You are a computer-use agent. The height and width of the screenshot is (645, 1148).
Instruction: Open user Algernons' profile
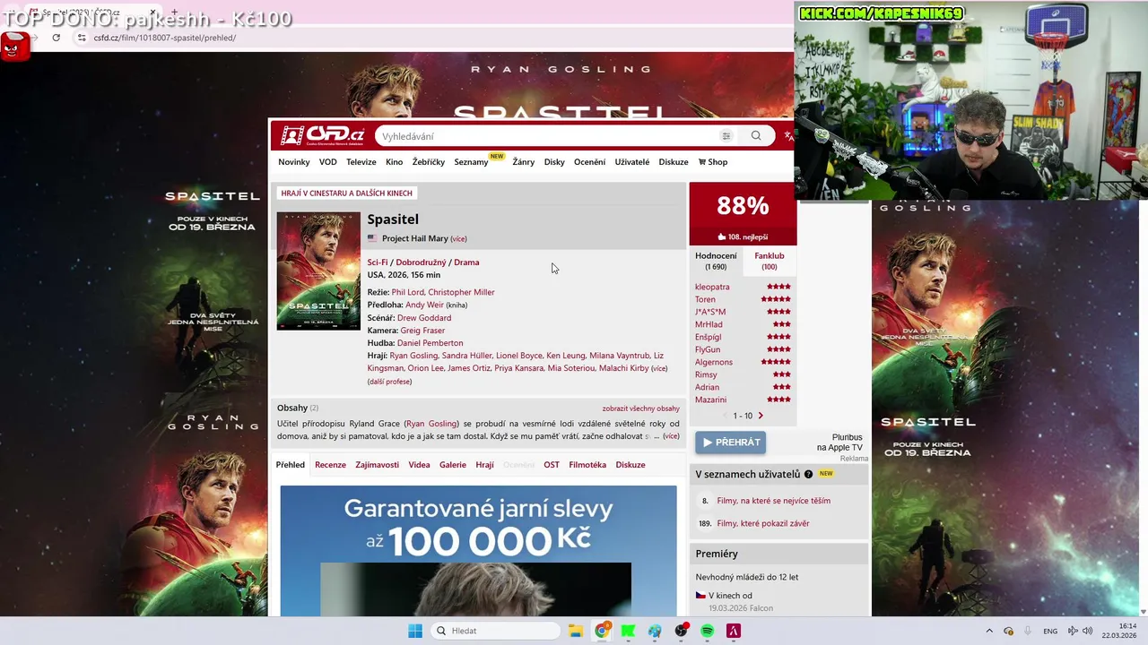click(714, 362)
